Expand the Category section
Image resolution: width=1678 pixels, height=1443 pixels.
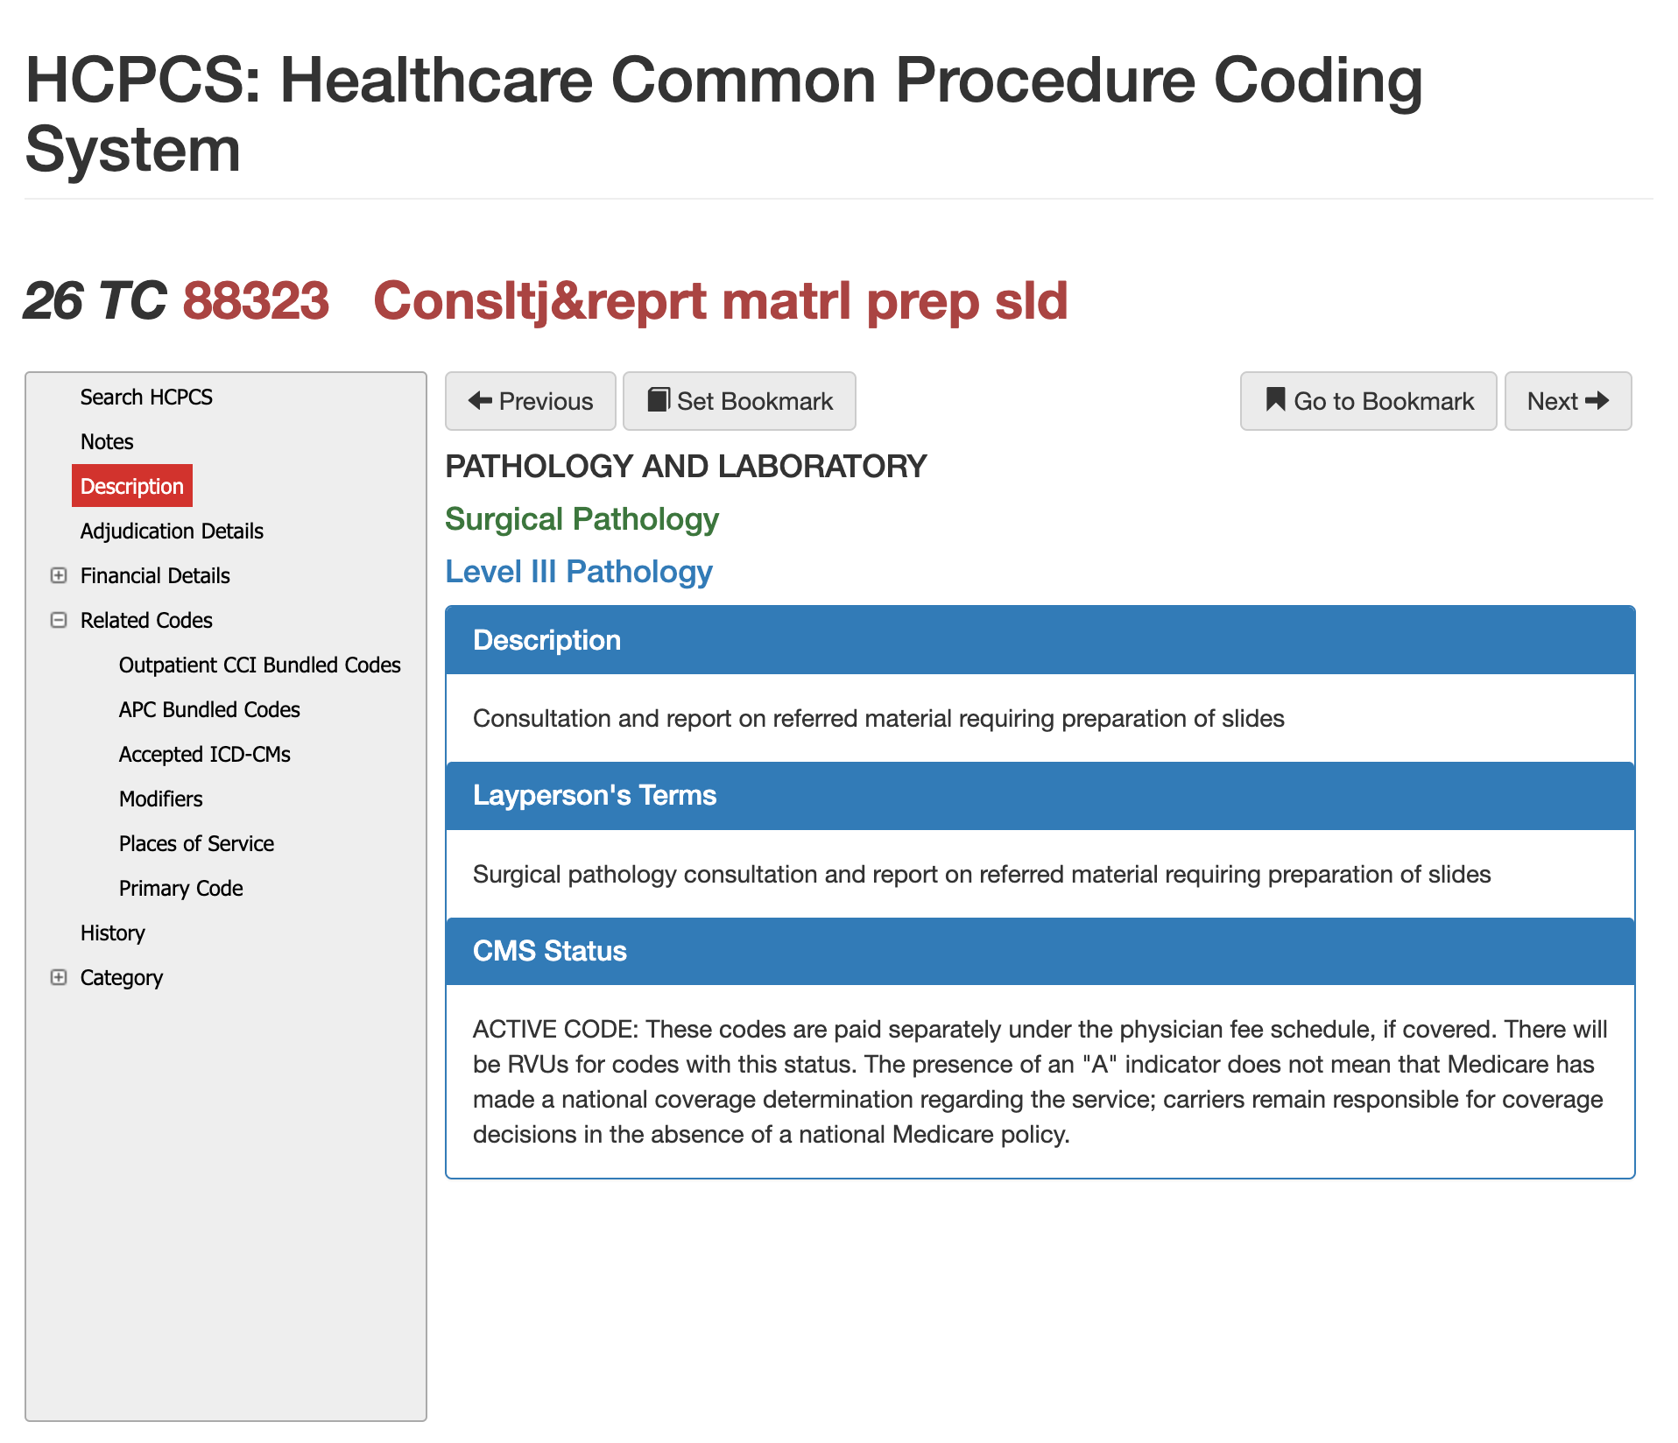click(x=59, y=977)
